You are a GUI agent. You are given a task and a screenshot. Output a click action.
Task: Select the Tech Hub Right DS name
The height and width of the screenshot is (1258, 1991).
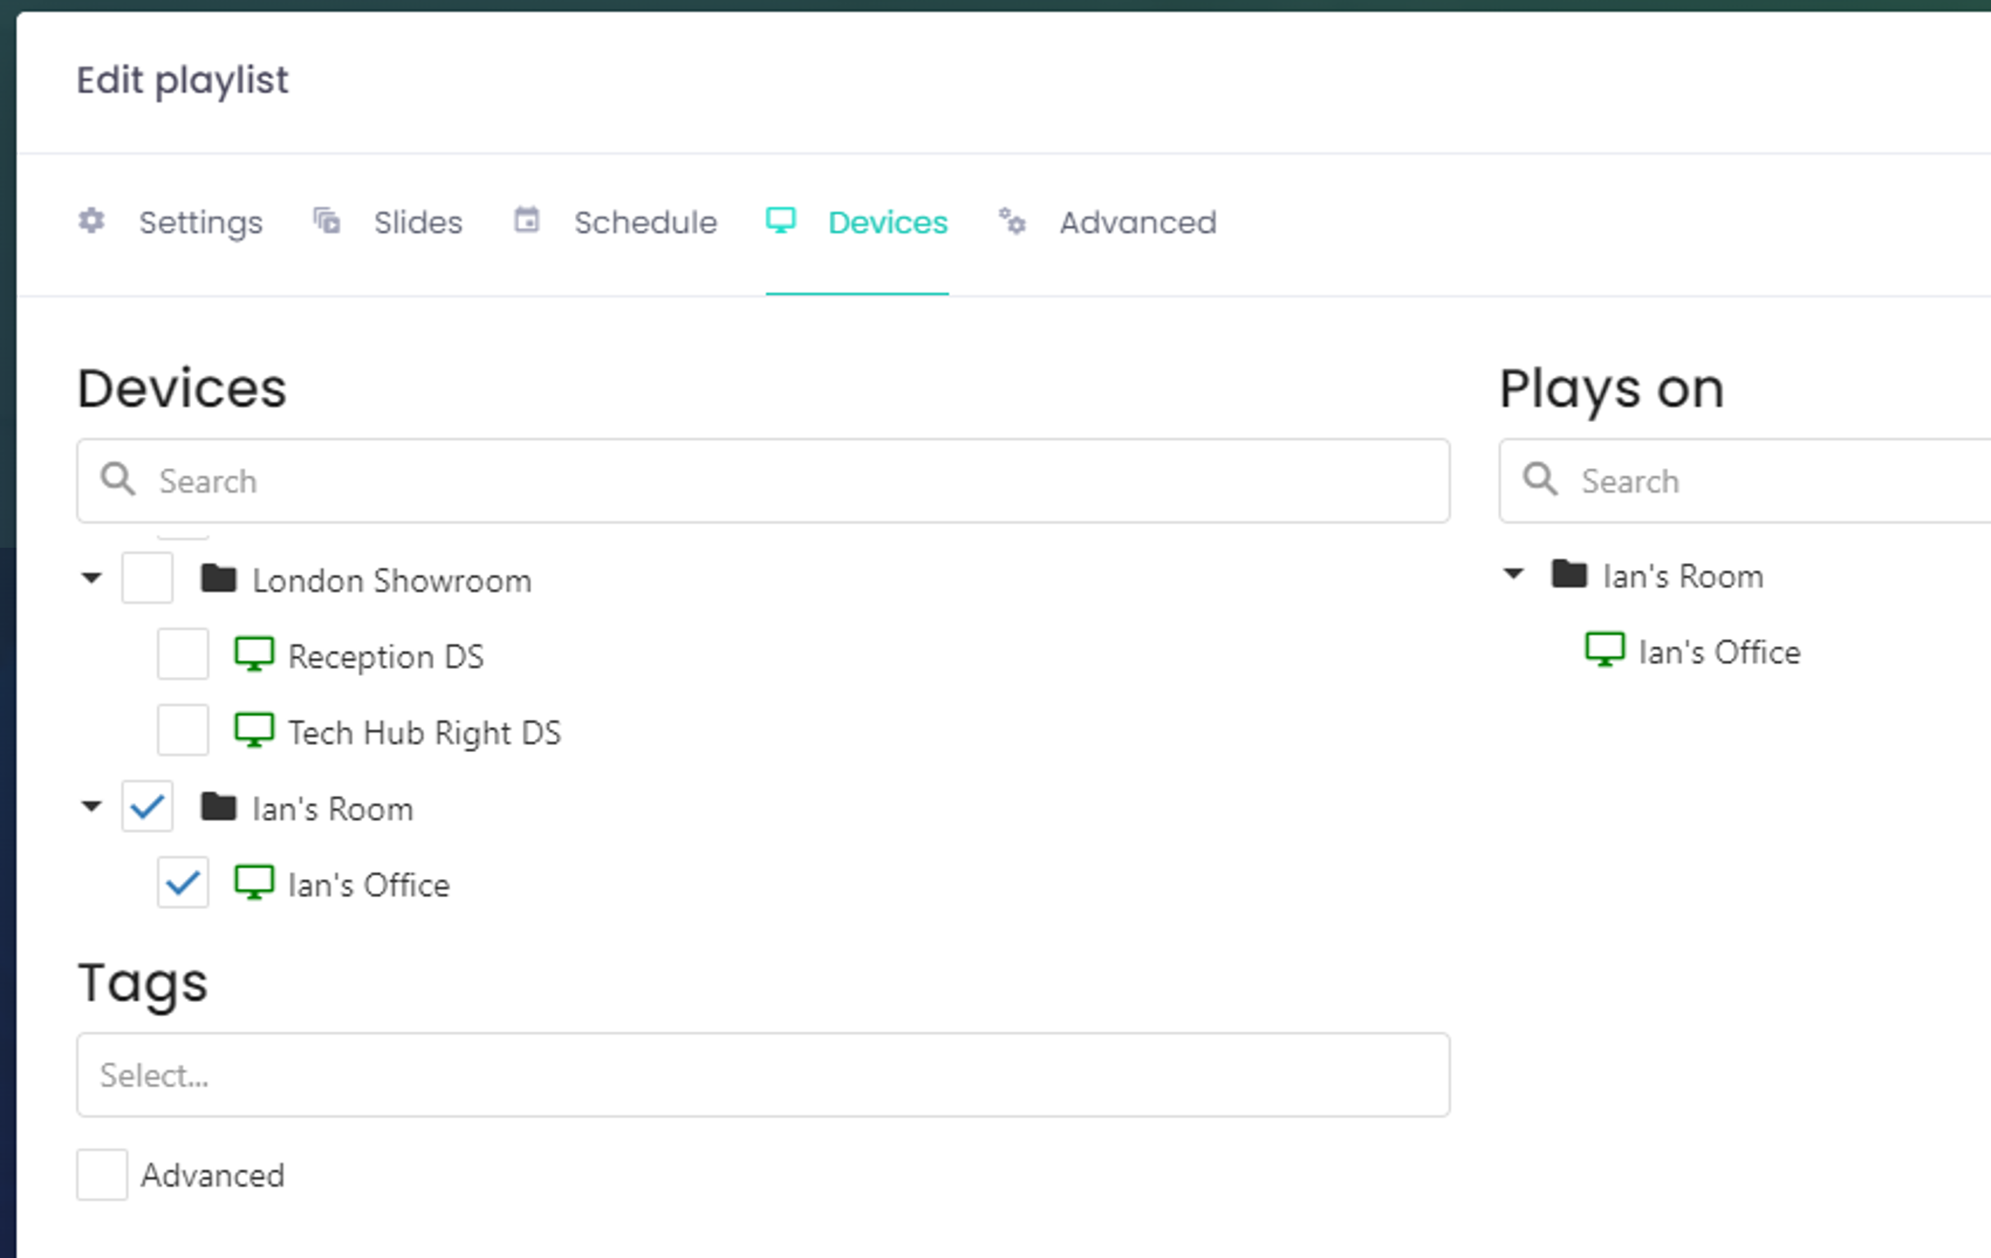[424, 733]
